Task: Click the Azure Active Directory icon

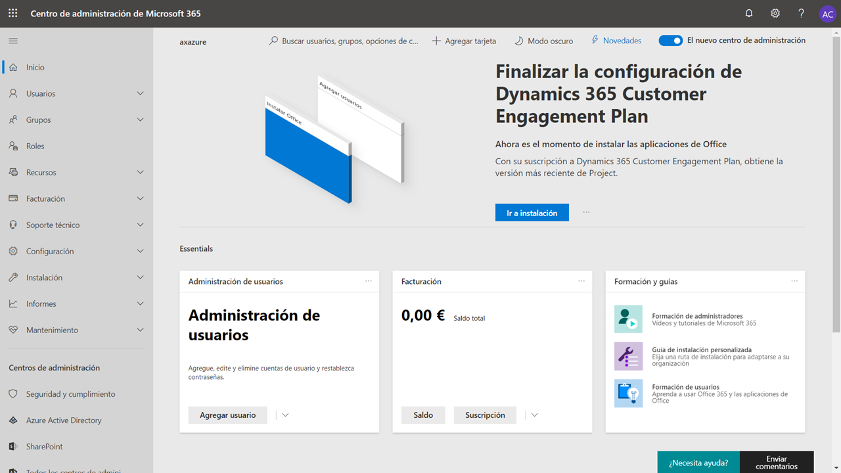Action: [x=13, y=420]
